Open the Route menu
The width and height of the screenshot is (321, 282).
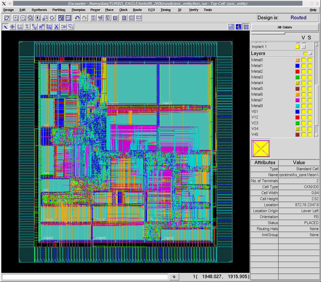(x=137, y=10)
